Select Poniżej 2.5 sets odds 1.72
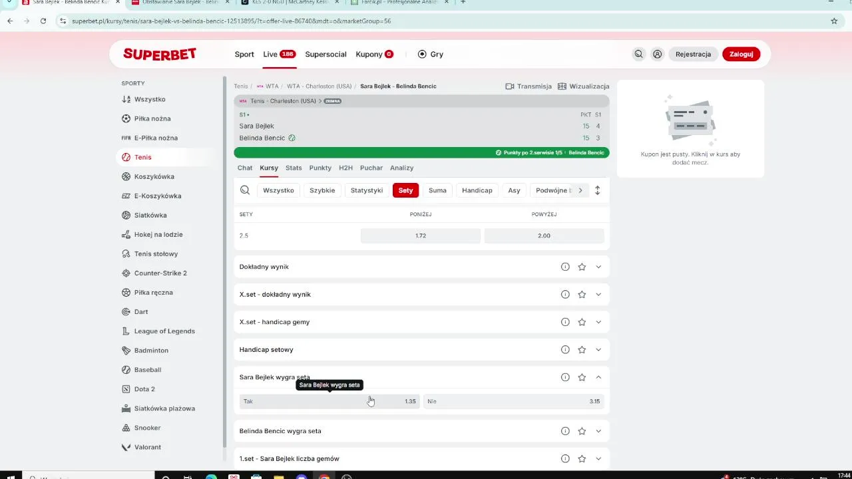The width and height of the screenshot is (852, 479). pos(421,236)
